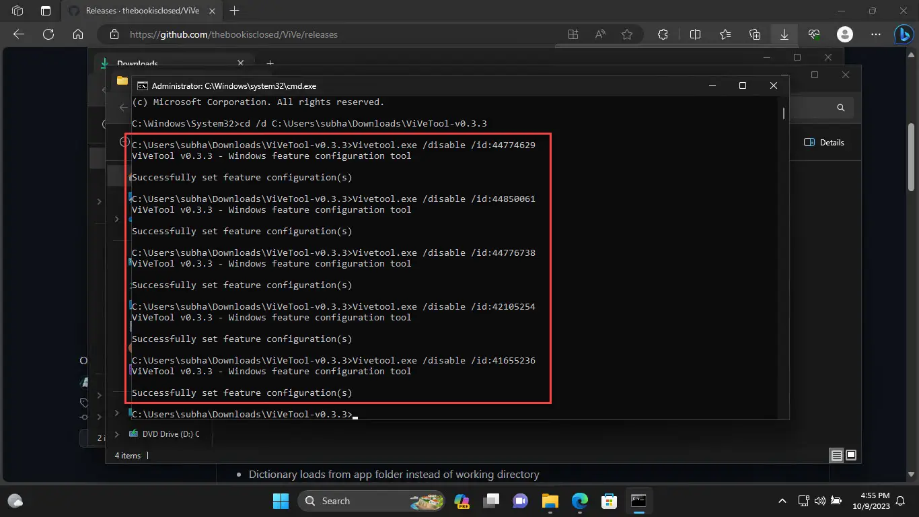The image size is (919, 517).
Task: Click the Command Prompt title bar text
Action: [233, 85]
